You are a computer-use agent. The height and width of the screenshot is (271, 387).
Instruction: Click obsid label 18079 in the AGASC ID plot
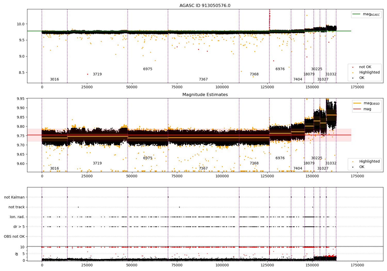pyautogui.click(x=309, y=74)
